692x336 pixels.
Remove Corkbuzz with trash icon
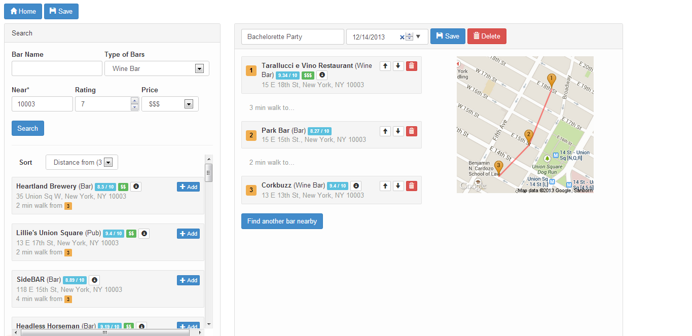(x=412, y=186)
